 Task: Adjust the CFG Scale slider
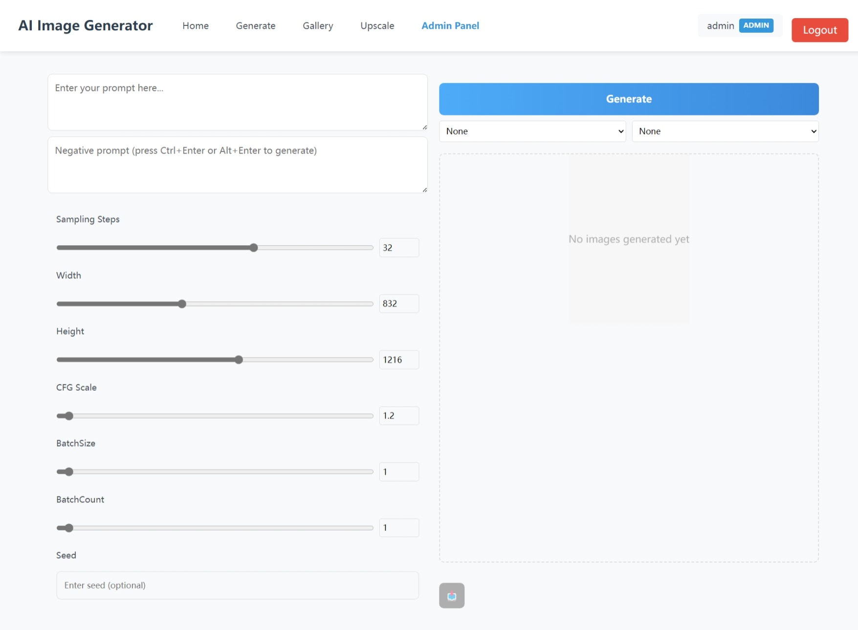point(68,416)
